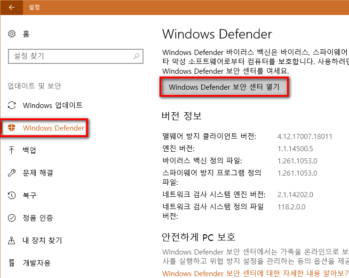
Task: Click the engine version 1.1.14500.5
Action: pyautogui.click(x=295, y=149)
